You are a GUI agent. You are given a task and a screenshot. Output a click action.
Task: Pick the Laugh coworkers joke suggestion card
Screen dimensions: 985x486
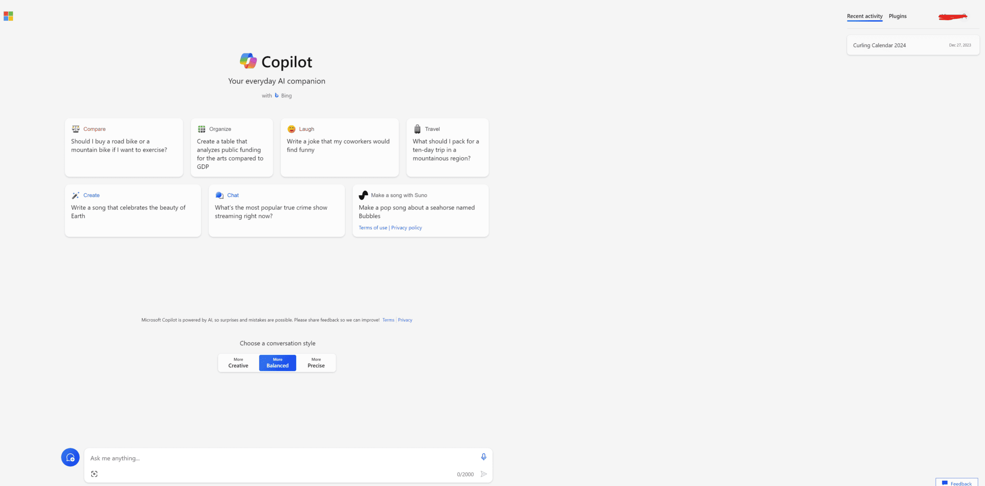click(340, 148)
